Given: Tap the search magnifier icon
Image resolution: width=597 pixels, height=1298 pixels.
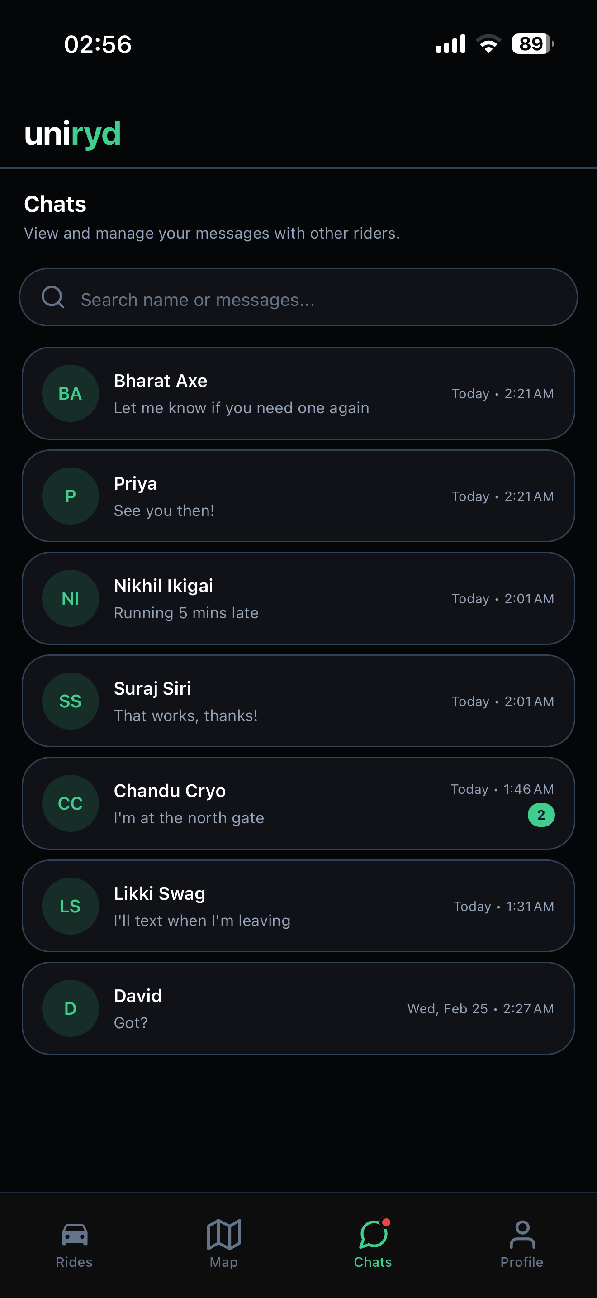Looking at the screenshot, I should (x=53, y=297).
